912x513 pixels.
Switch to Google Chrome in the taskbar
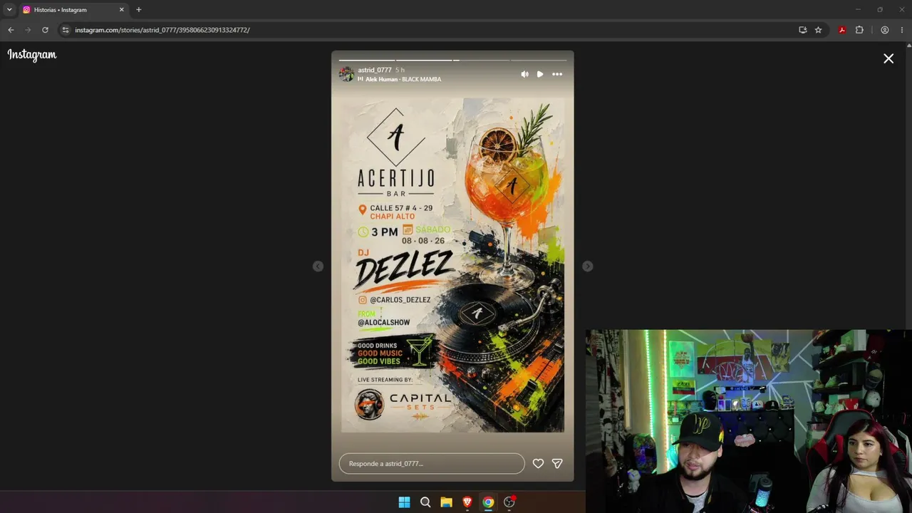(x=488, y=502)
